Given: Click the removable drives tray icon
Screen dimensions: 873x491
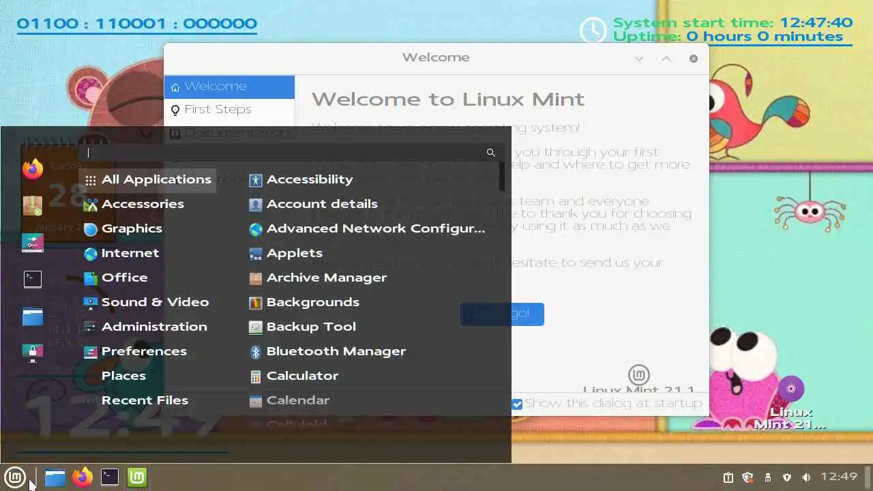Looking at the screenshot, I should tap(767, 477).
